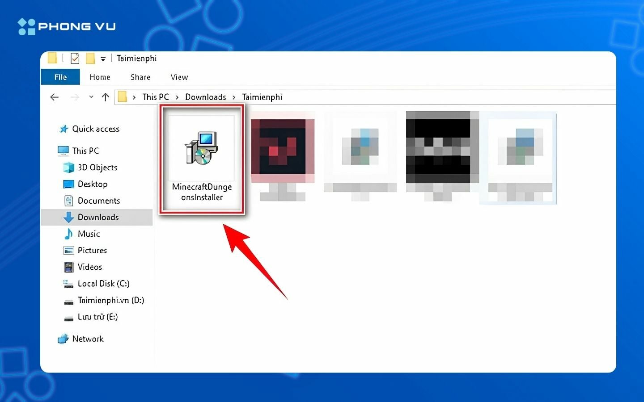Screen dimensions: 644x402
Task: Expand the chevron after Downloads in address bar
Action: [x=234, y=97]
